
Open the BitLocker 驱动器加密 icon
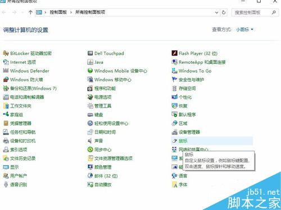point(6,53)
